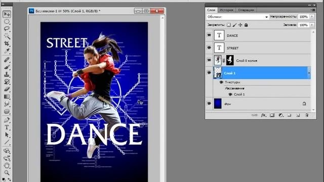This screenshot has height=182, width=324.
Task: Select the Gradient tool
Action: point(7,97)
